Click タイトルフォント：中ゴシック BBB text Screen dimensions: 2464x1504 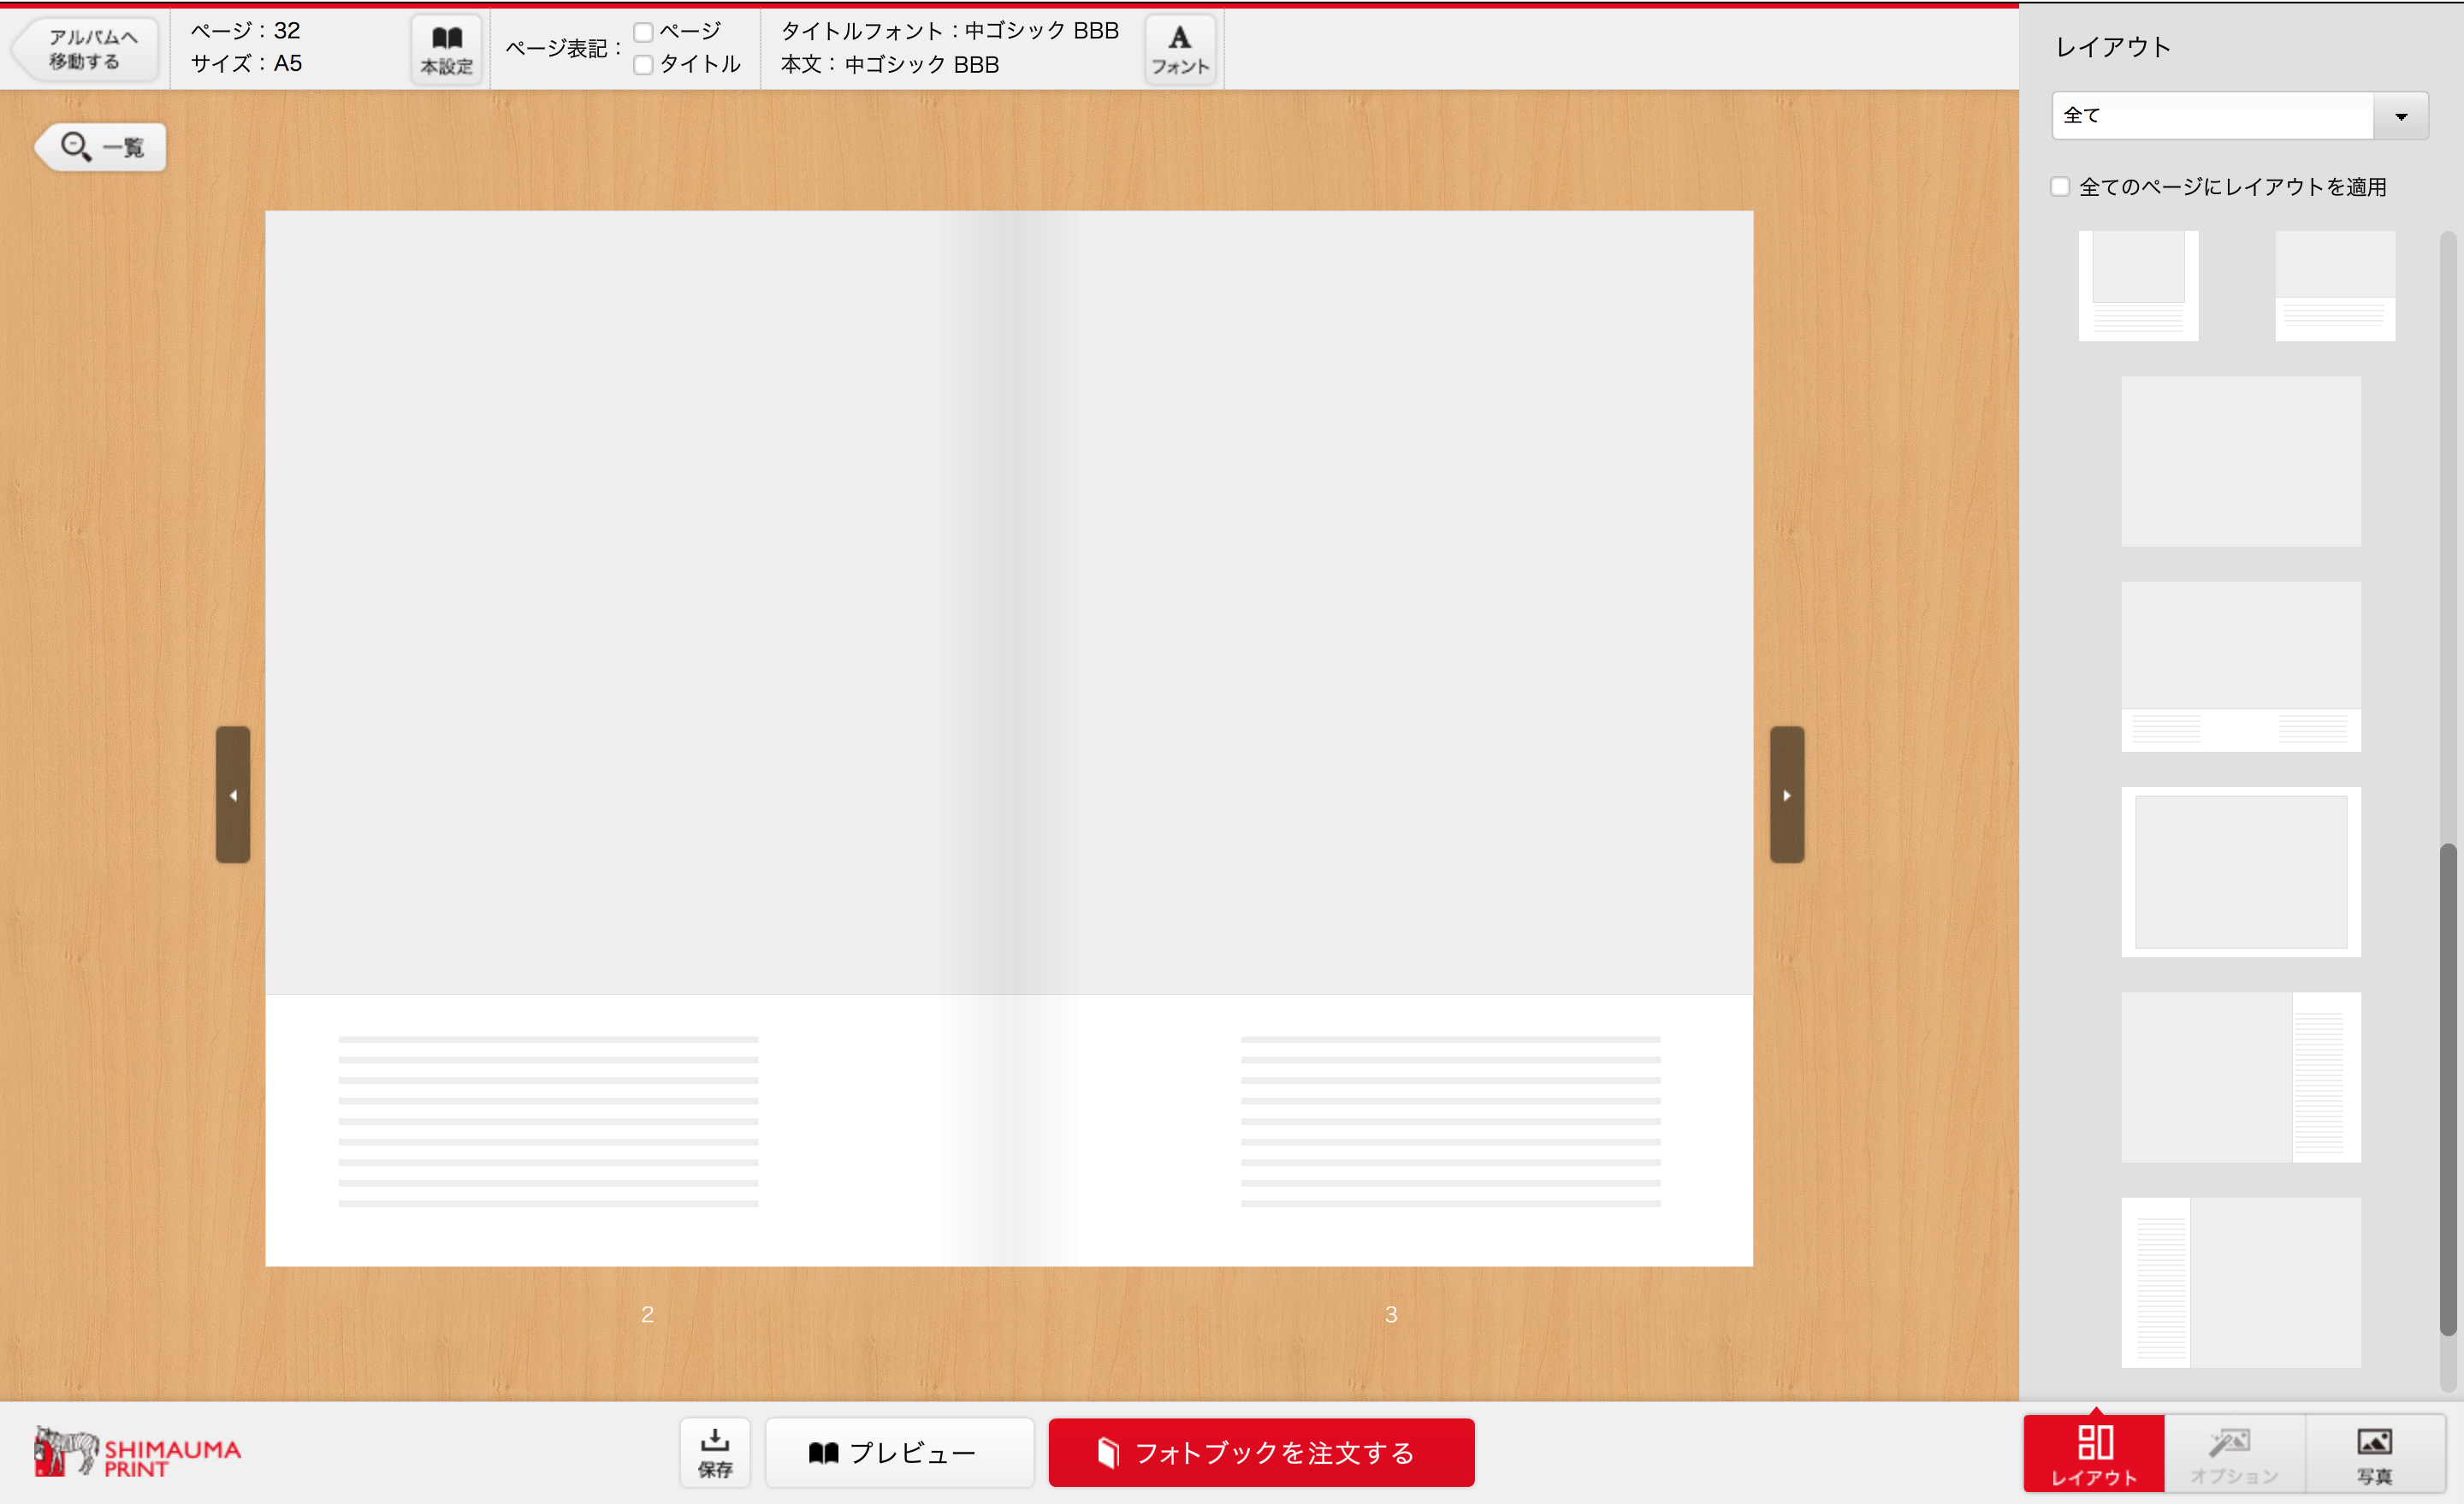pos(949,31)
